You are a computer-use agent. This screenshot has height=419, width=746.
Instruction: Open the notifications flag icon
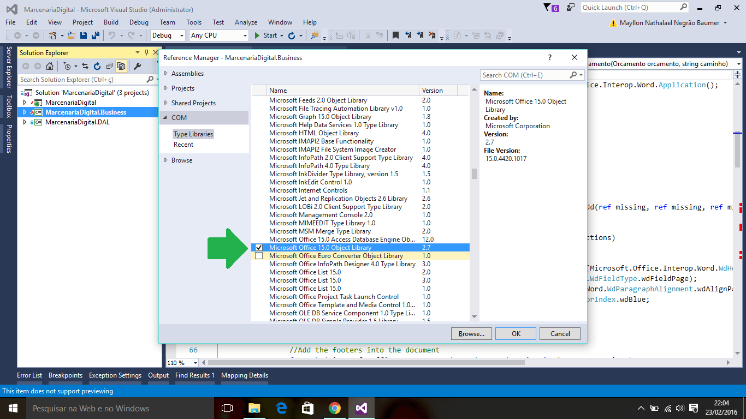[x=548, y=8]
